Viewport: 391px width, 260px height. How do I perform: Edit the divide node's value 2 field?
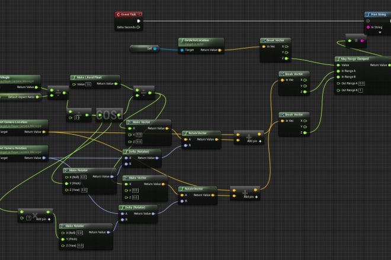[77, 118]
